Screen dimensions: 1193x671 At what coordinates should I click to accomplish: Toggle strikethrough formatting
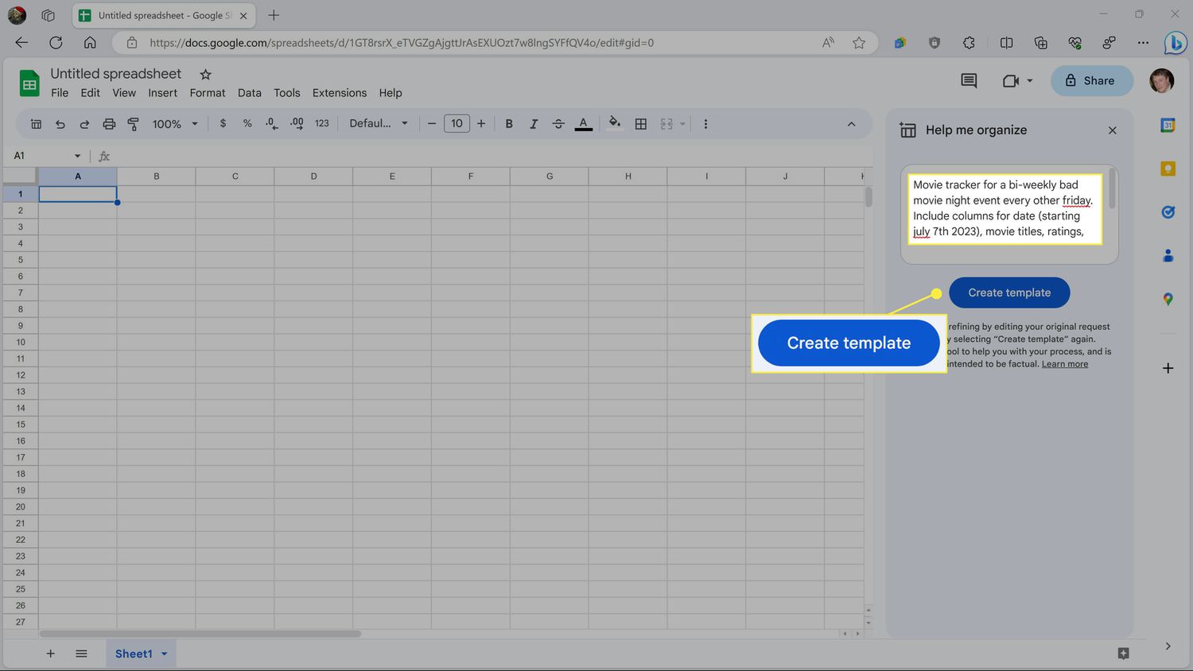tap(558, 124)
